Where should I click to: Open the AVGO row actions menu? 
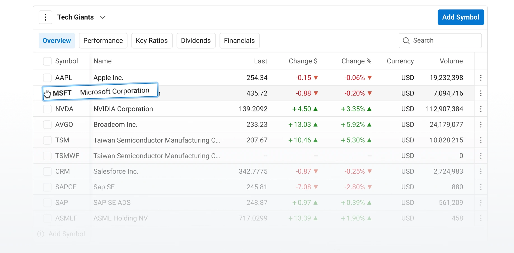(x=481, y=125)
